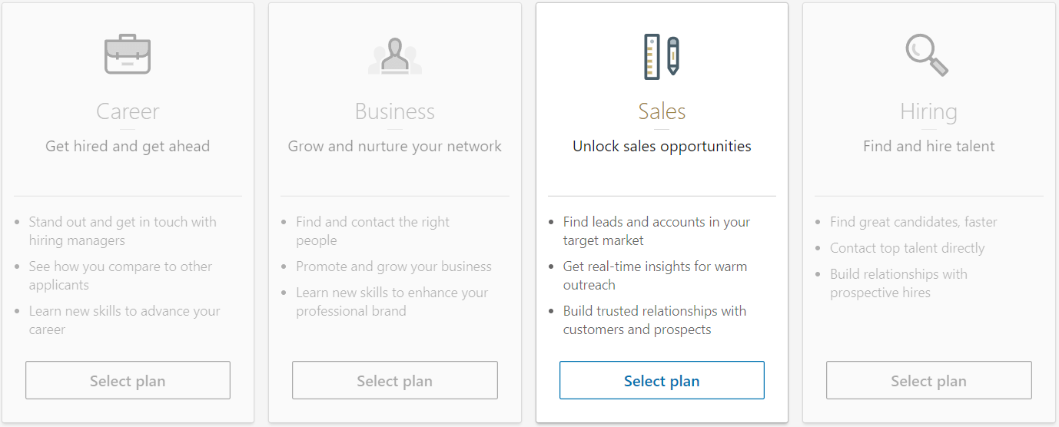Screen dimensions: 1059x427
Task: Click 'Get hired and get ahead' subtitle
Action: pos(128,146)
